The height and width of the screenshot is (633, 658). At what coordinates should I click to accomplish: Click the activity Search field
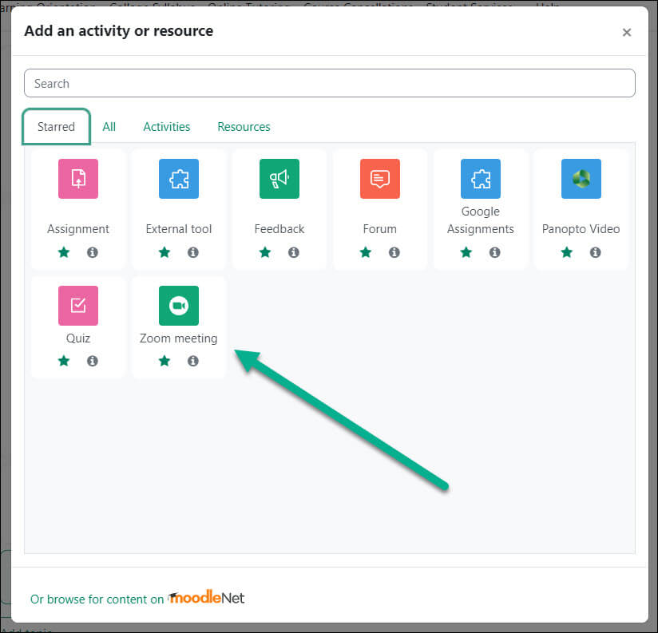click(x=330, y=83)
